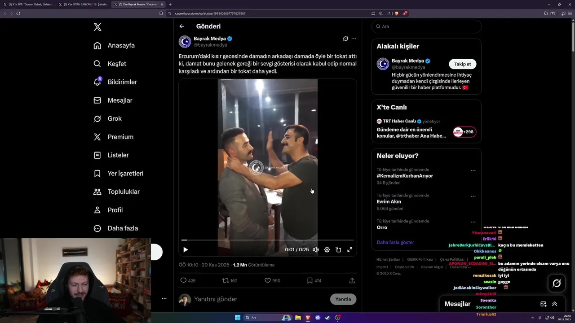This screenshot has width=575, height=323.
Task: Expand Daha fazla in the sidebar
Action: pyautogui.click(x=115, y=228)
